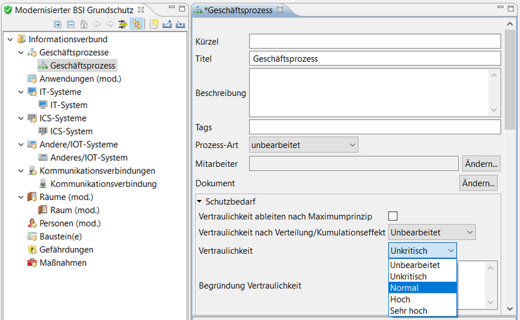The width and height of the screenshot is (520, 320).
Task: Click the ICS-Systeme icon
Action: pyautogui.click(x=32, y=118)
